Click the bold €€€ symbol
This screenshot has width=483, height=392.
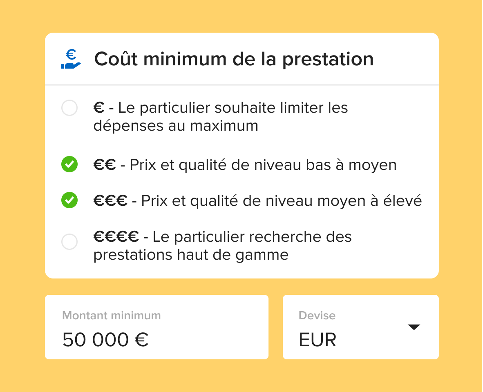point(110,201)
